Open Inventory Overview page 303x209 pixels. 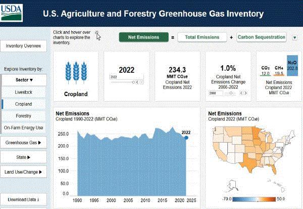pyautogui.click(x=23, y=46)
